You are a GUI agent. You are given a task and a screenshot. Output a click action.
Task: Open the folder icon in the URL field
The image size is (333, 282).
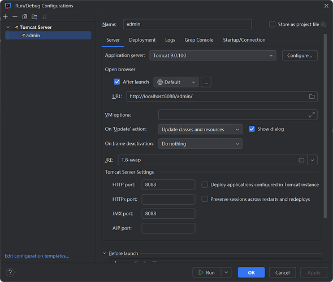[x=312, y=96]
